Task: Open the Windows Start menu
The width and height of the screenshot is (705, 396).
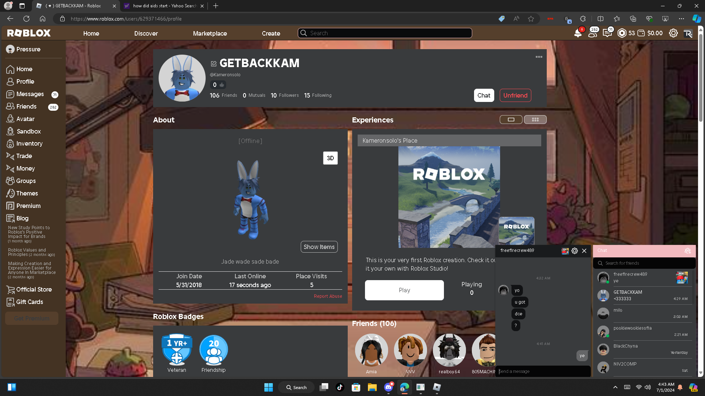Action: [268, 387]
